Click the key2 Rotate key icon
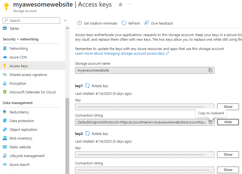 click(x=87, y=133)
